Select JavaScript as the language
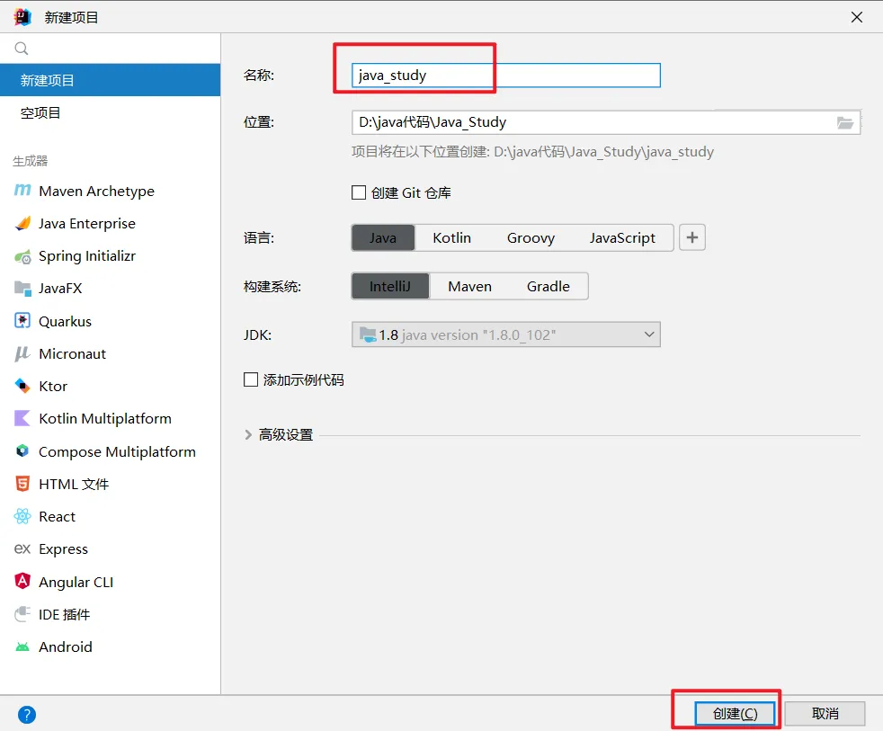883x731 pixels. 622,237
